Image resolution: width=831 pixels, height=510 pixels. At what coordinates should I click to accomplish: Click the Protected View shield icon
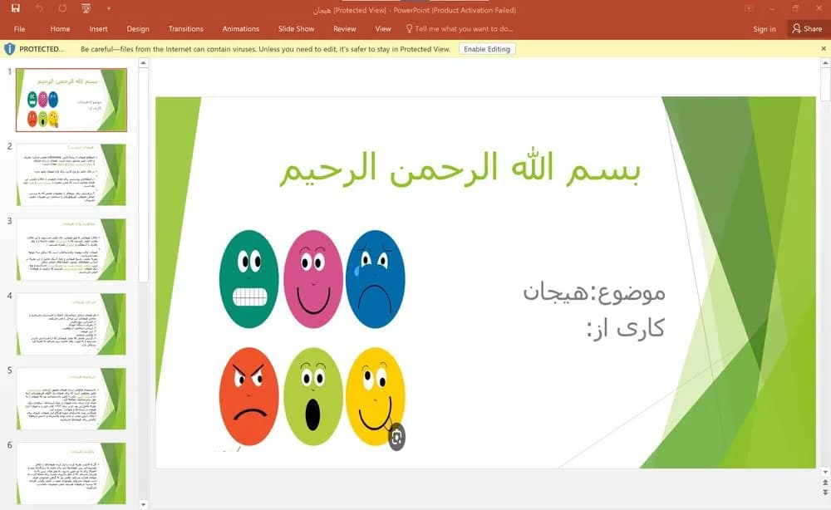(9, 49)
